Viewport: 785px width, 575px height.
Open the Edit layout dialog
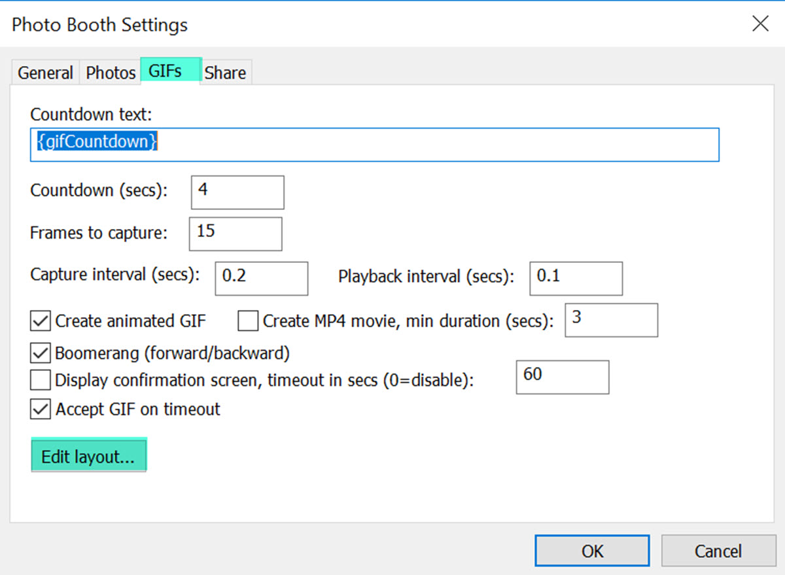tap(88, 457)
